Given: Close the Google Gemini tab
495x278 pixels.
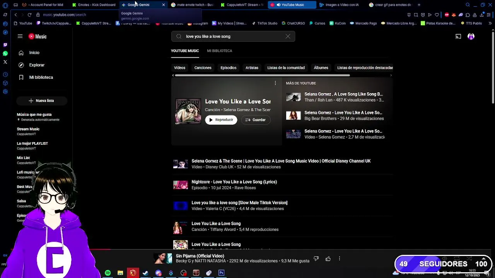Looking at the screenshot, I should click(163, 5).
